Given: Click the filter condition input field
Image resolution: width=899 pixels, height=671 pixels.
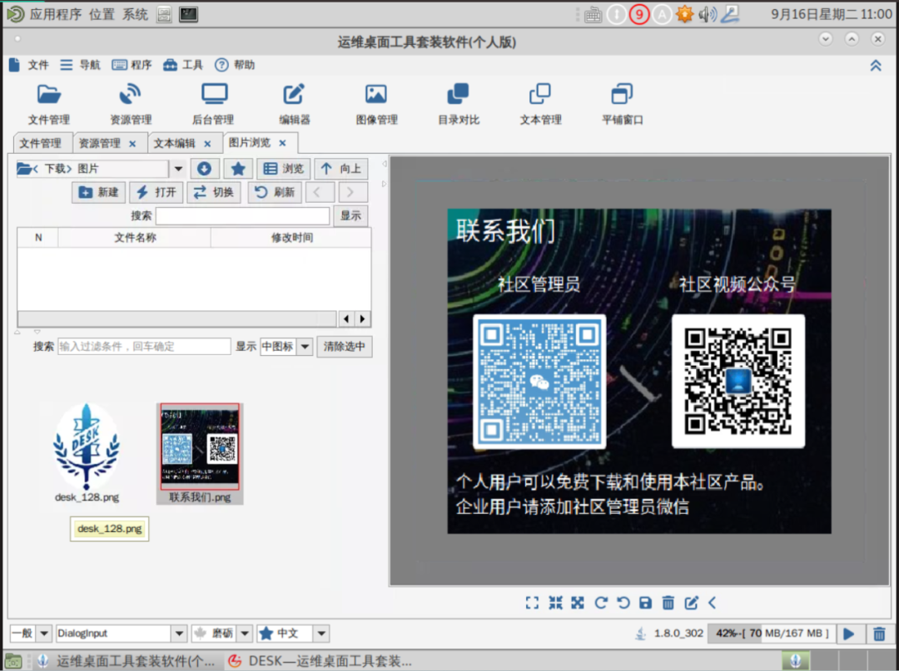Looking at the screenshot, I should click(x=144, y=347).
